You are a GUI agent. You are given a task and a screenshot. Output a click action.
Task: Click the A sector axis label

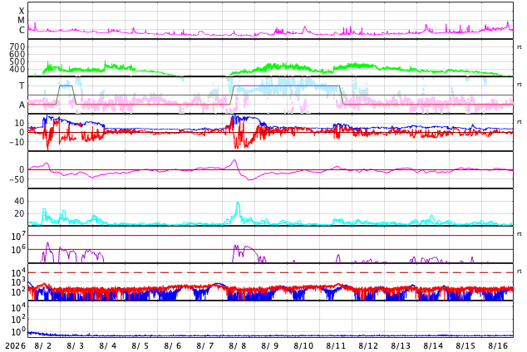click(22, 105)
